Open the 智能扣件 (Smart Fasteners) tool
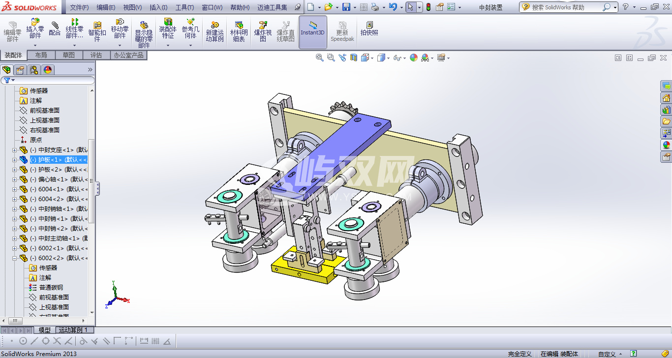672x358 pixels. pos(97,30)
